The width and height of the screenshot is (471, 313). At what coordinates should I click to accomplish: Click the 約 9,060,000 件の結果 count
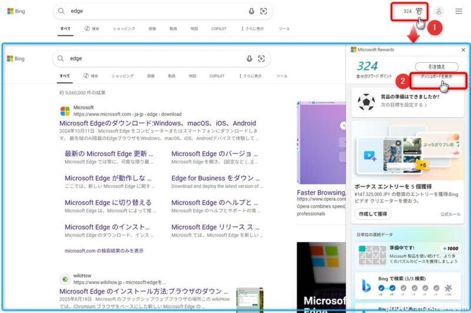(x=82, y=93)
